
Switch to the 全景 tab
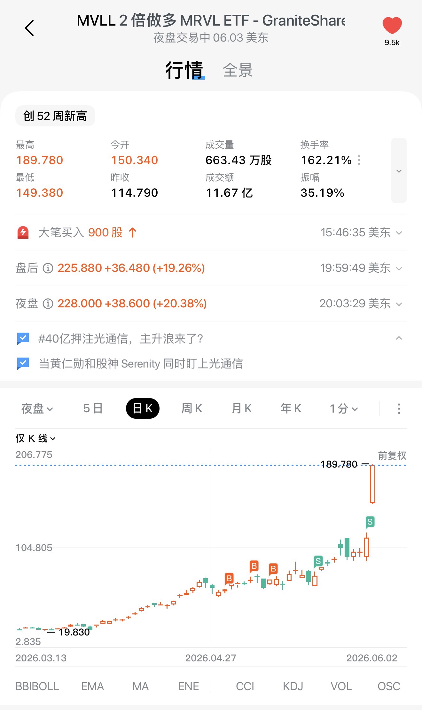tap(238, 70)
